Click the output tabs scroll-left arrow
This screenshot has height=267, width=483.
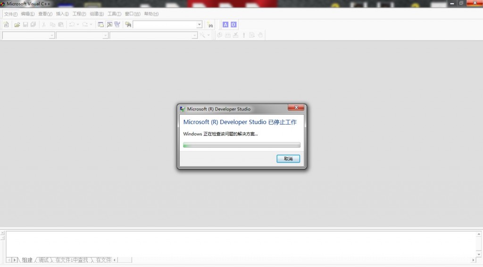click(x=9, y=260)
